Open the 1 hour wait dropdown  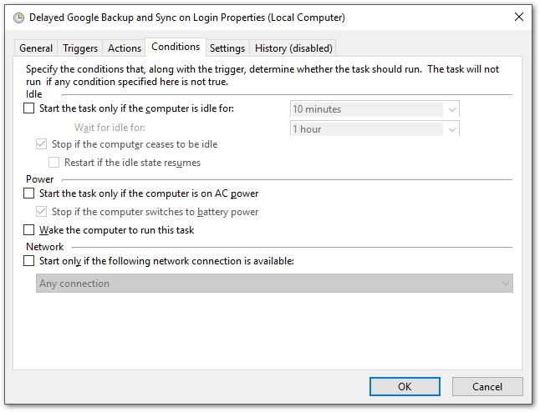click(374, 129)
